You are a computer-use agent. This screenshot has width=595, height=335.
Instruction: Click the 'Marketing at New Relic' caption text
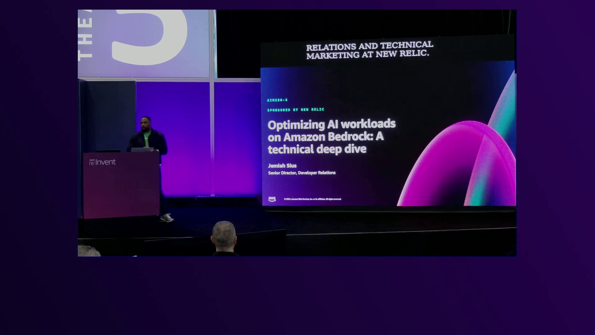coord(368,55)
